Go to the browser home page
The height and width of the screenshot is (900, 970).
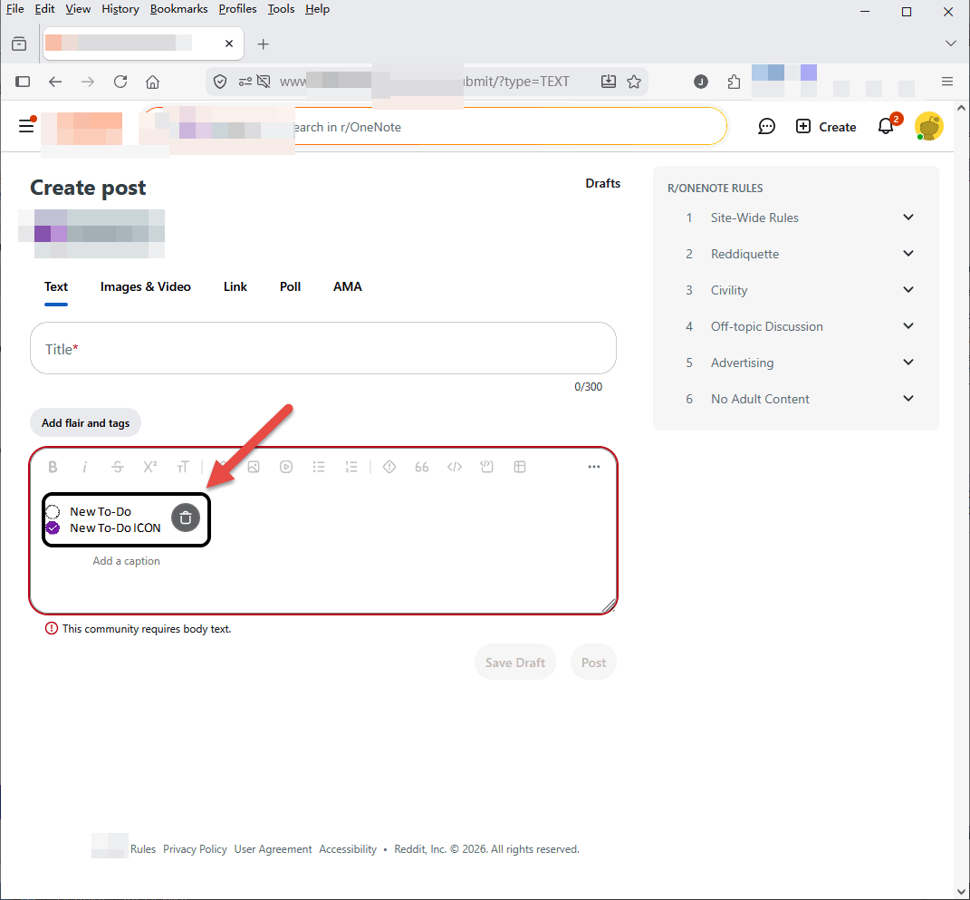tap(152, 82)
